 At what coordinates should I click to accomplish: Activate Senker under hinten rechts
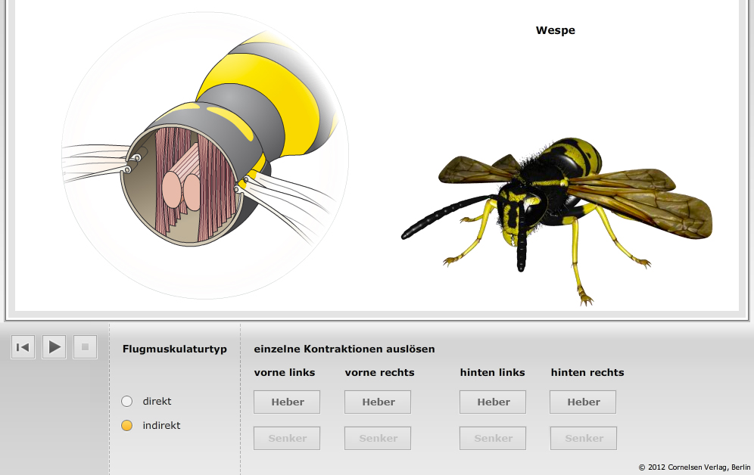click(x=584, y=439)
